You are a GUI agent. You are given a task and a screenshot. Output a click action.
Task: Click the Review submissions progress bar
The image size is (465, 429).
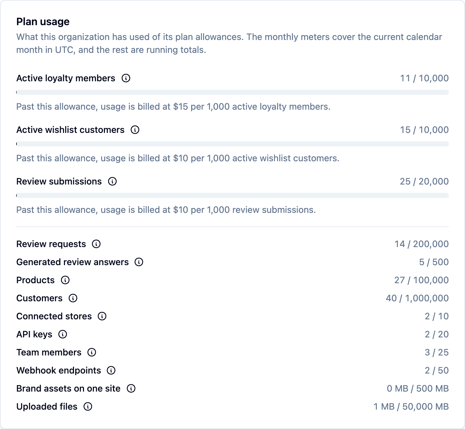click(x=232, y=195)
